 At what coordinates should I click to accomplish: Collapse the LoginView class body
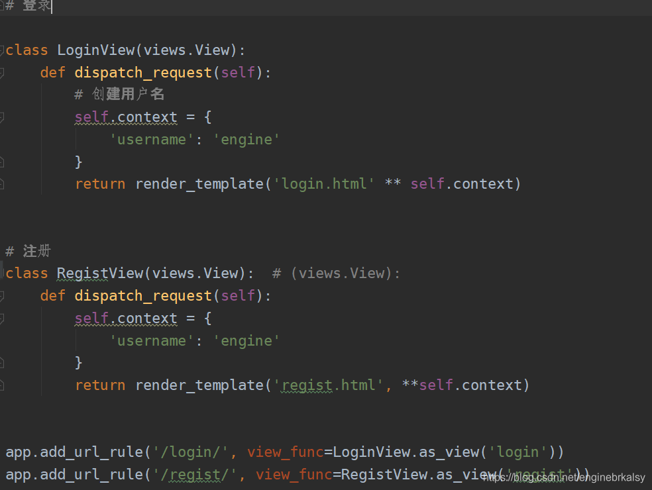click(x=2, y=50)
